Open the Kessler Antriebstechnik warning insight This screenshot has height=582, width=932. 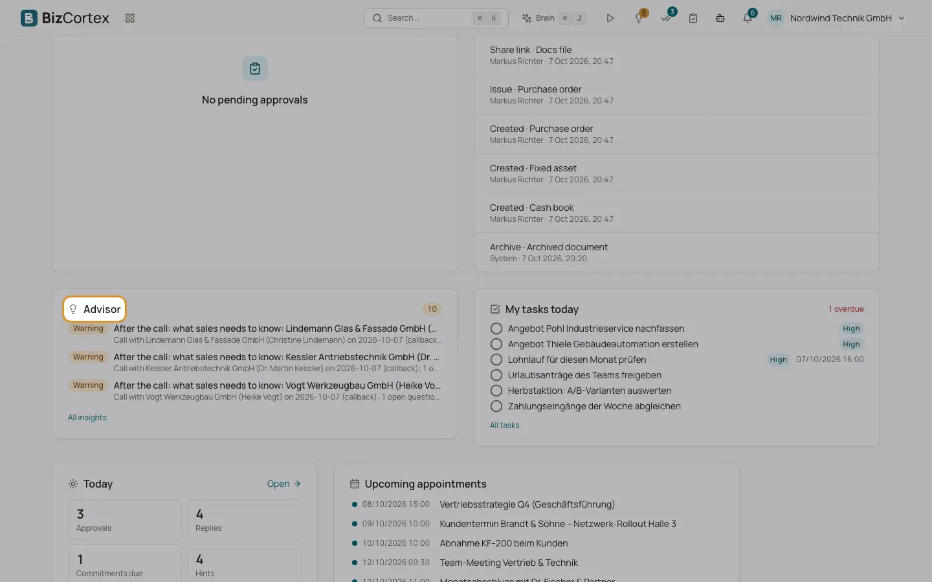click(254, 362)
